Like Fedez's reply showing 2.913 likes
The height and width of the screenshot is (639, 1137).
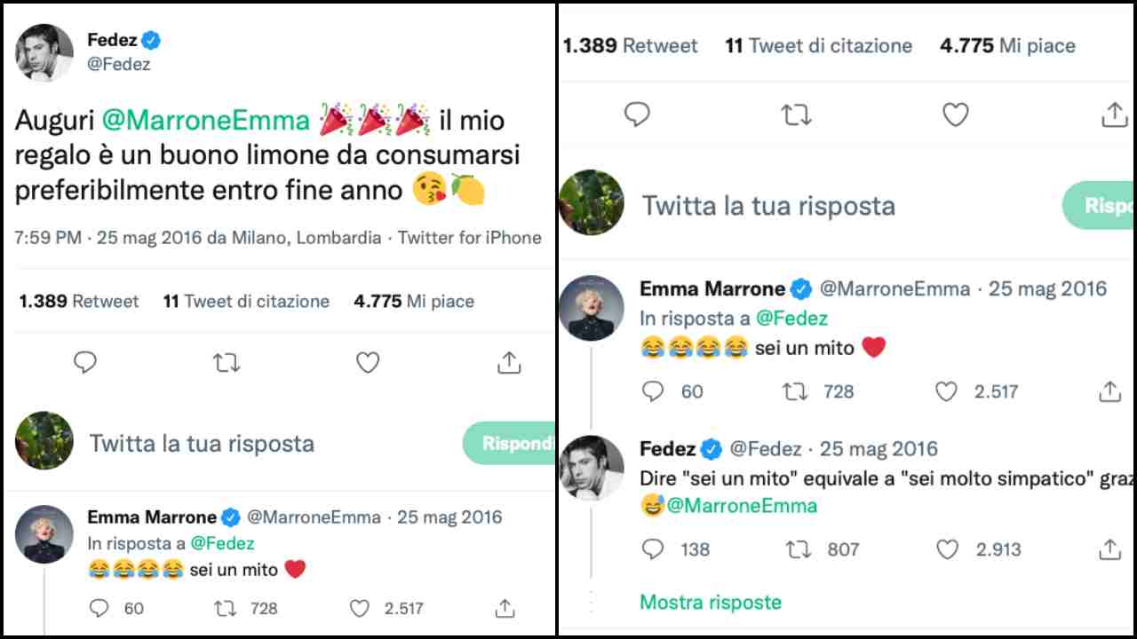point(948,550)
